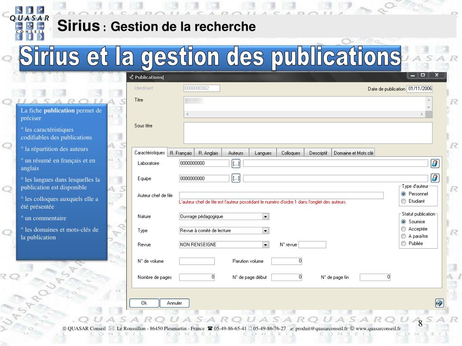This screenshot has height=346, width=462.
Task: Open the Equipe lookup [...] button
Action: coord(236,178)
